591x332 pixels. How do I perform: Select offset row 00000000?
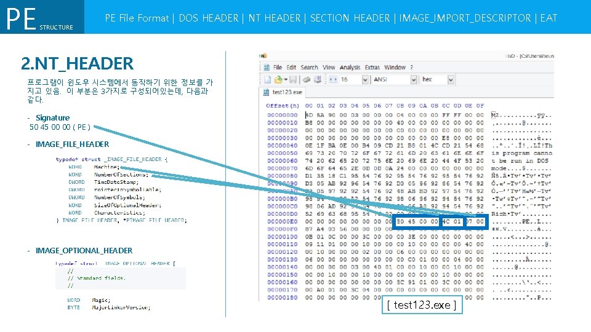[x=283, y=115]
